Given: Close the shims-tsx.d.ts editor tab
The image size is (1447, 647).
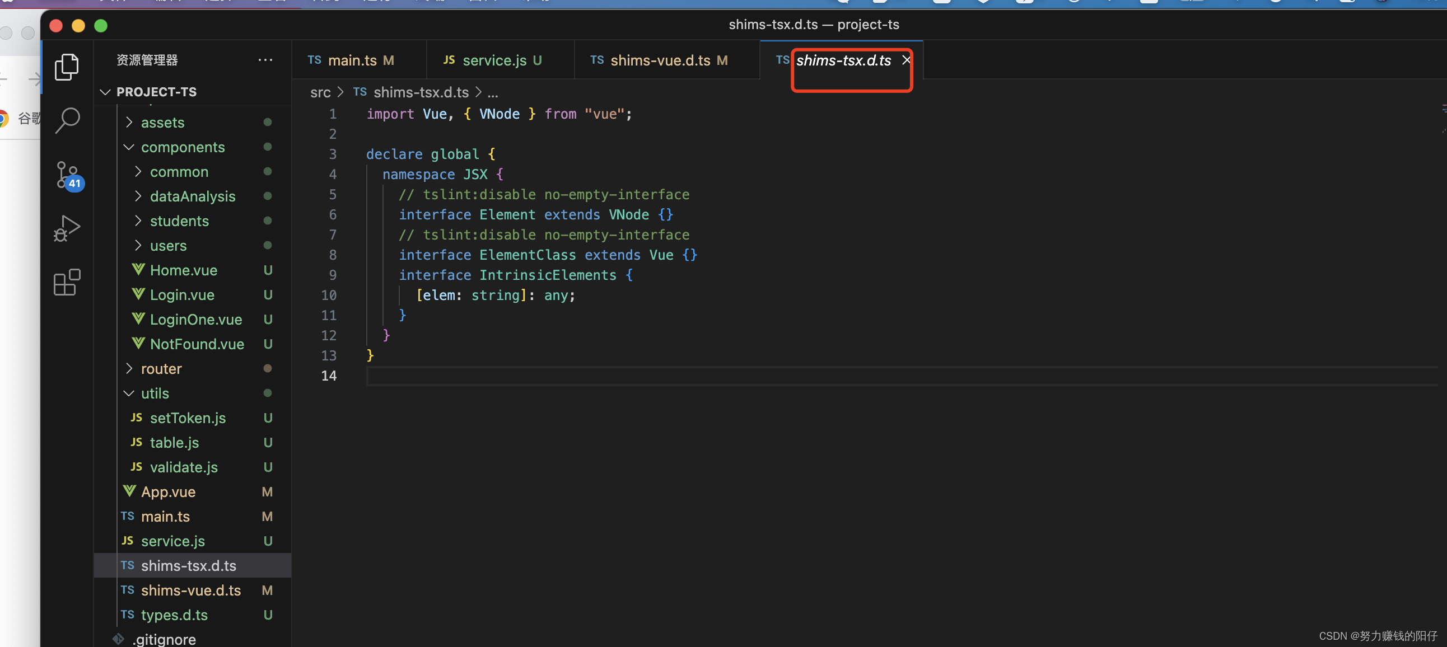Looking at the screenshot, I should pyautogui.click(x=906, y=60).
